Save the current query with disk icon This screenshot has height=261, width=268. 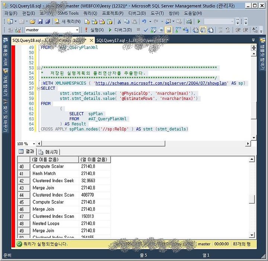(x=40, y=21)
